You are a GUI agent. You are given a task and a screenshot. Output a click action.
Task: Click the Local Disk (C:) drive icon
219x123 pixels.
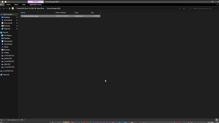pos(2,55)
